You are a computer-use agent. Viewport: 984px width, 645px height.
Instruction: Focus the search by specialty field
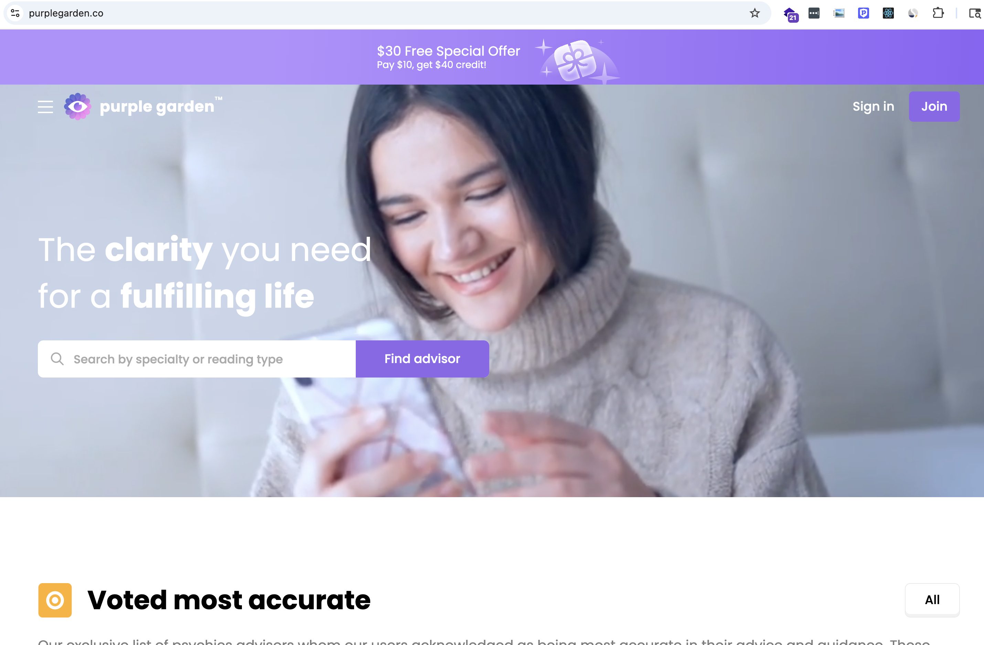(x=197, y=359)
